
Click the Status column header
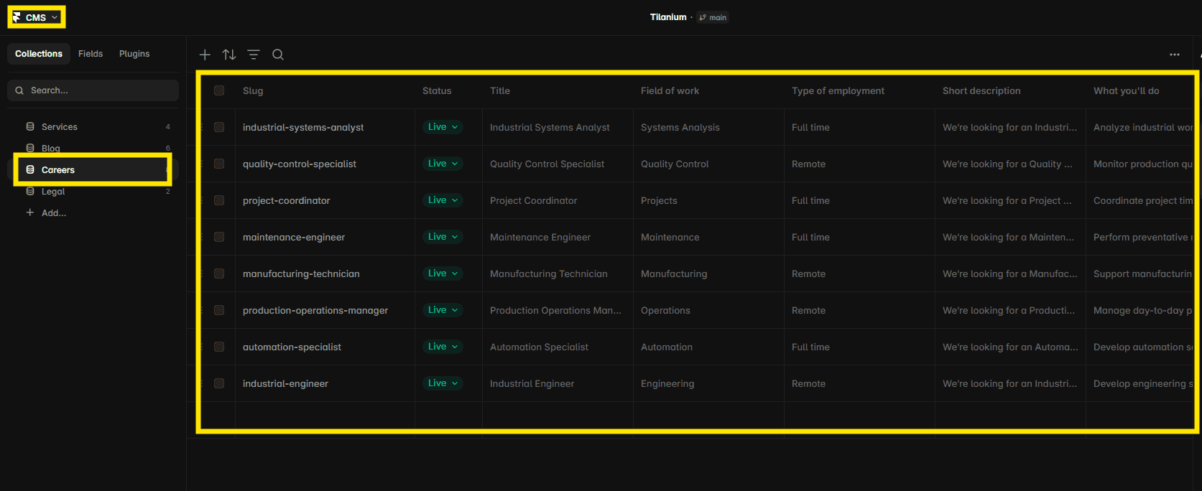pyautogui.click(x=437, y=90)
